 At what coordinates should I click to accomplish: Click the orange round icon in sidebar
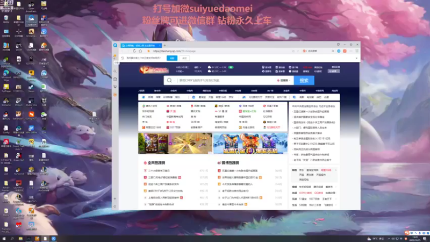click(115, 95)
